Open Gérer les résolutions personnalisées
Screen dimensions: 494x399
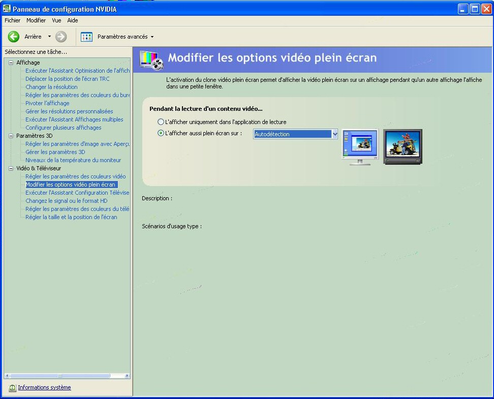pyautogui.click(x=69, y=111)
